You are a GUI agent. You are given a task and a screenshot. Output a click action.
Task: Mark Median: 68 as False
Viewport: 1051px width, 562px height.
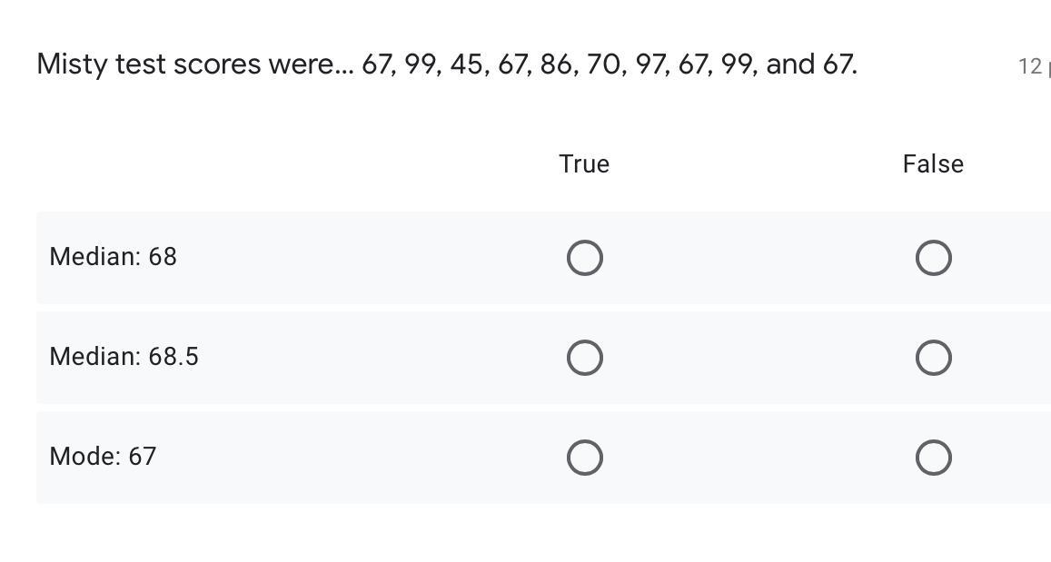click(x=933, y=258)
